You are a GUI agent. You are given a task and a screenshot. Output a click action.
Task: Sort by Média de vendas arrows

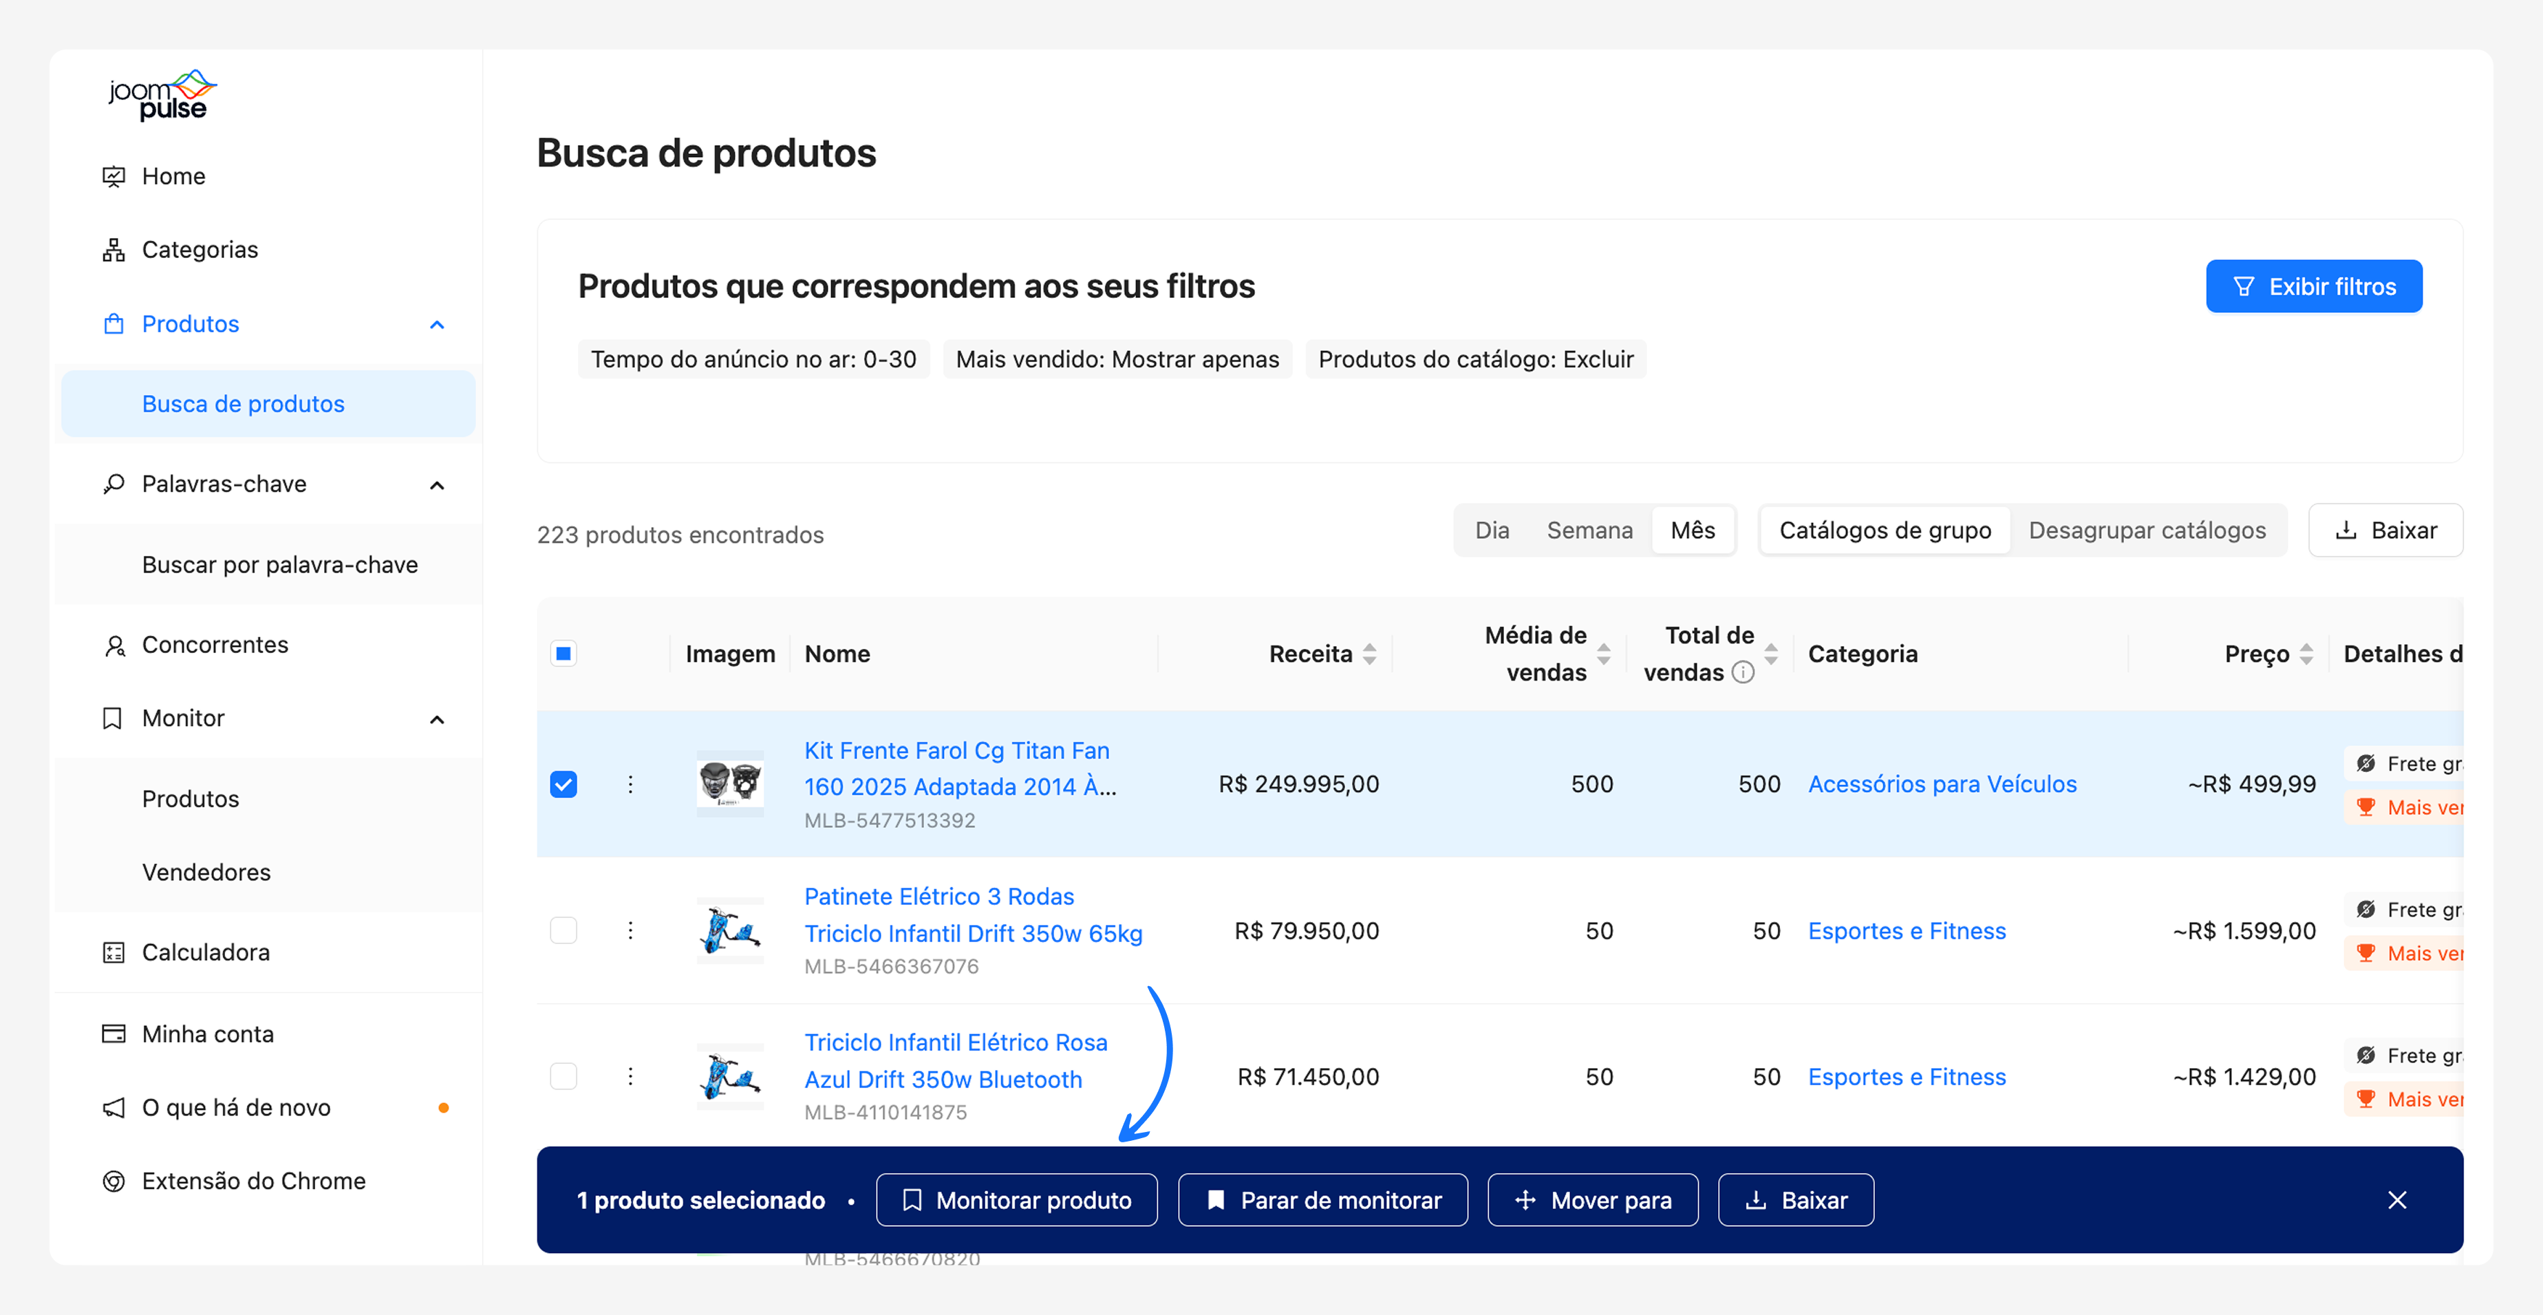pyautogui.click(x=1603, y=654)
